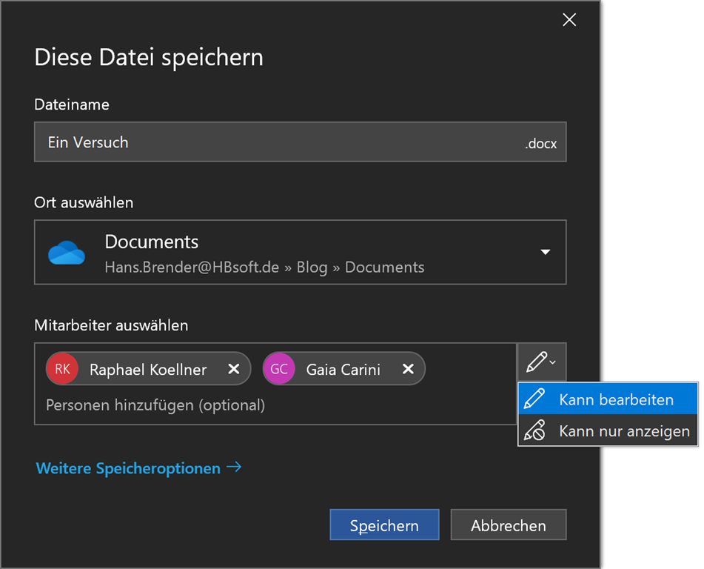Remove Raphael Koellner from collaborators
The height and width of the screenshot is (569, 704).
233,369
